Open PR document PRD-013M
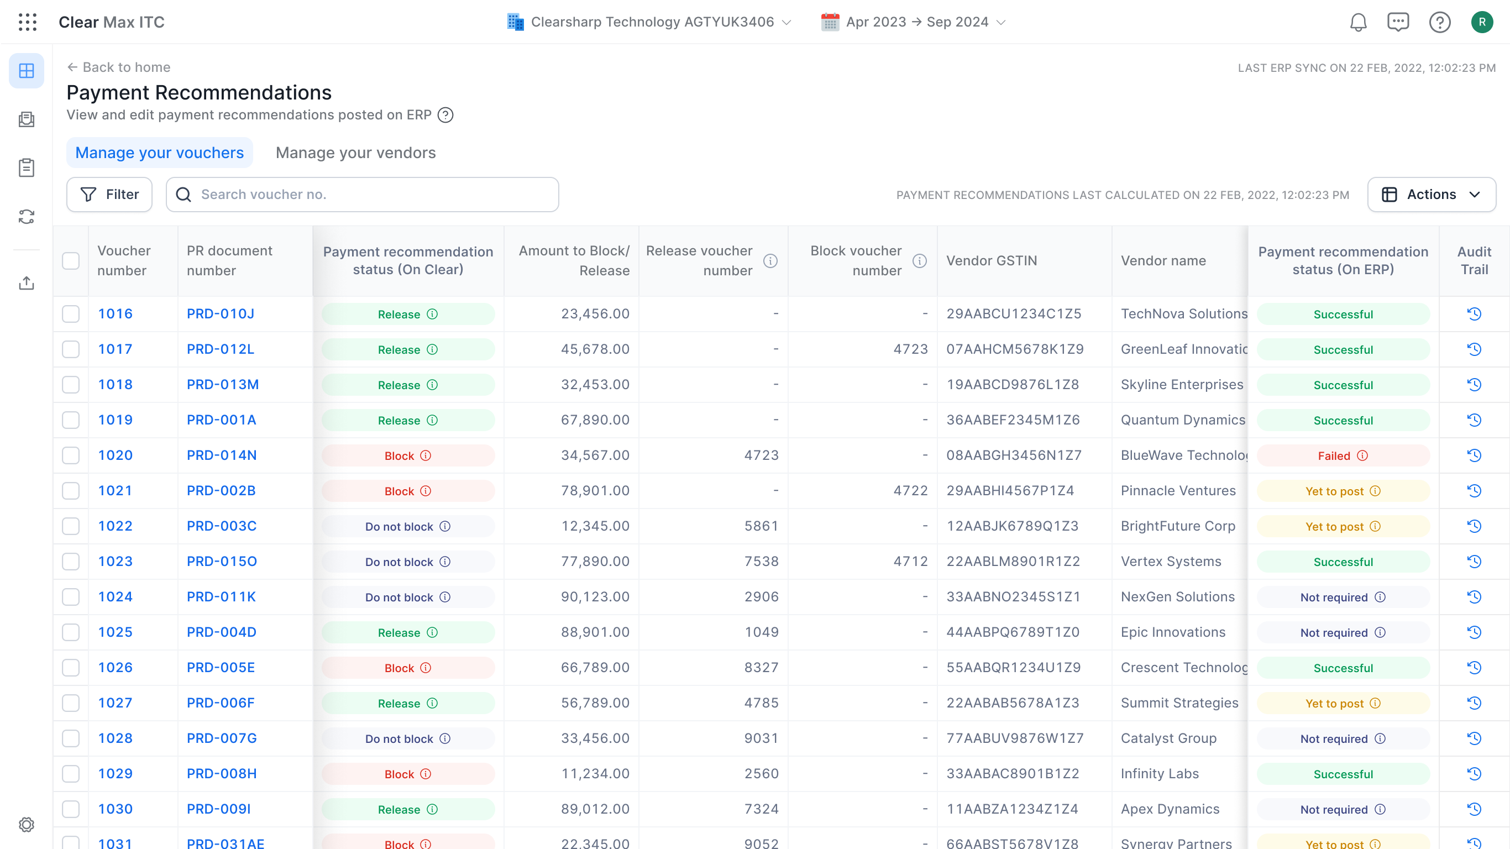 click(223, 385)
